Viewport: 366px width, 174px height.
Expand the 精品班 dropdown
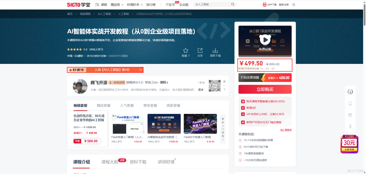click(x=117, y=5)
